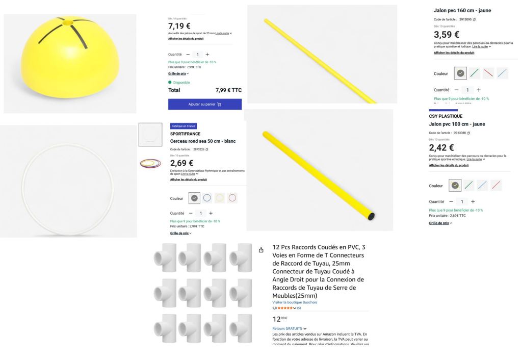Show product details for the 160 cm jalon
The image size is (522, 360).
click(454, 53)
